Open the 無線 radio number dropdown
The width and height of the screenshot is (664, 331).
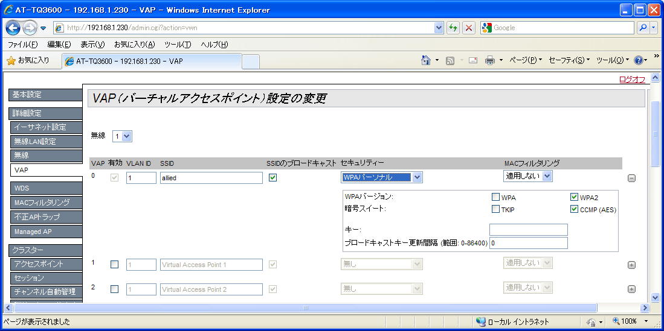point(123,136)
